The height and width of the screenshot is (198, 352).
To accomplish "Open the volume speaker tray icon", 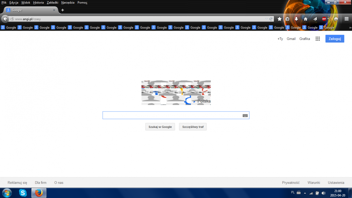I will 323,193.
